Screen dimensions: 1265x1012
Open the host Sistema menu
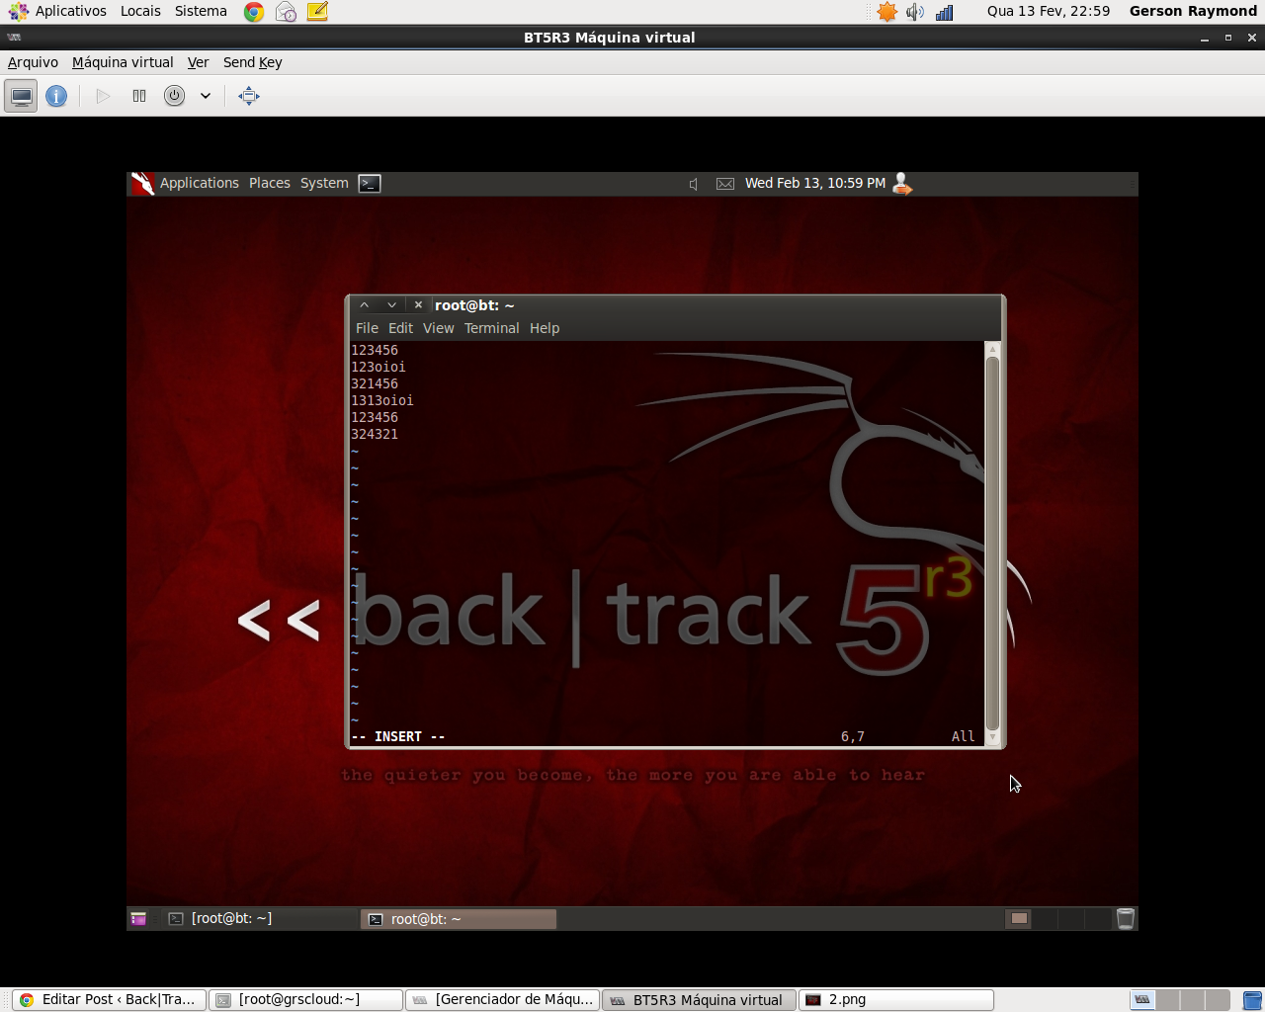pyautogui.click(x=201, y=11)
